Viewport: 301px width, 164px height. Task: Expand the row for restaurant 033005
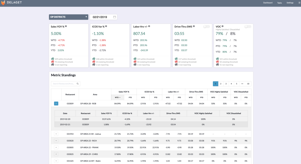56,147
